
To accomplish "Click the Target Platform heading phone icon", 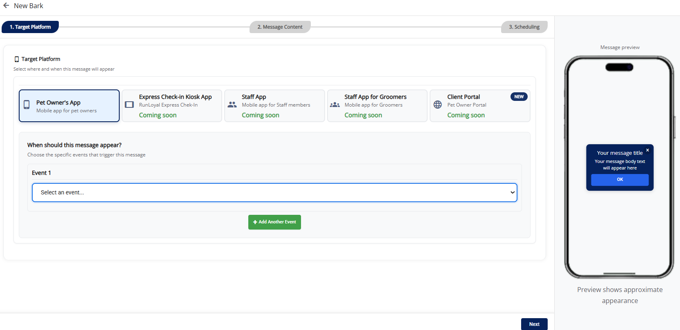I will [x=17, y=59].
